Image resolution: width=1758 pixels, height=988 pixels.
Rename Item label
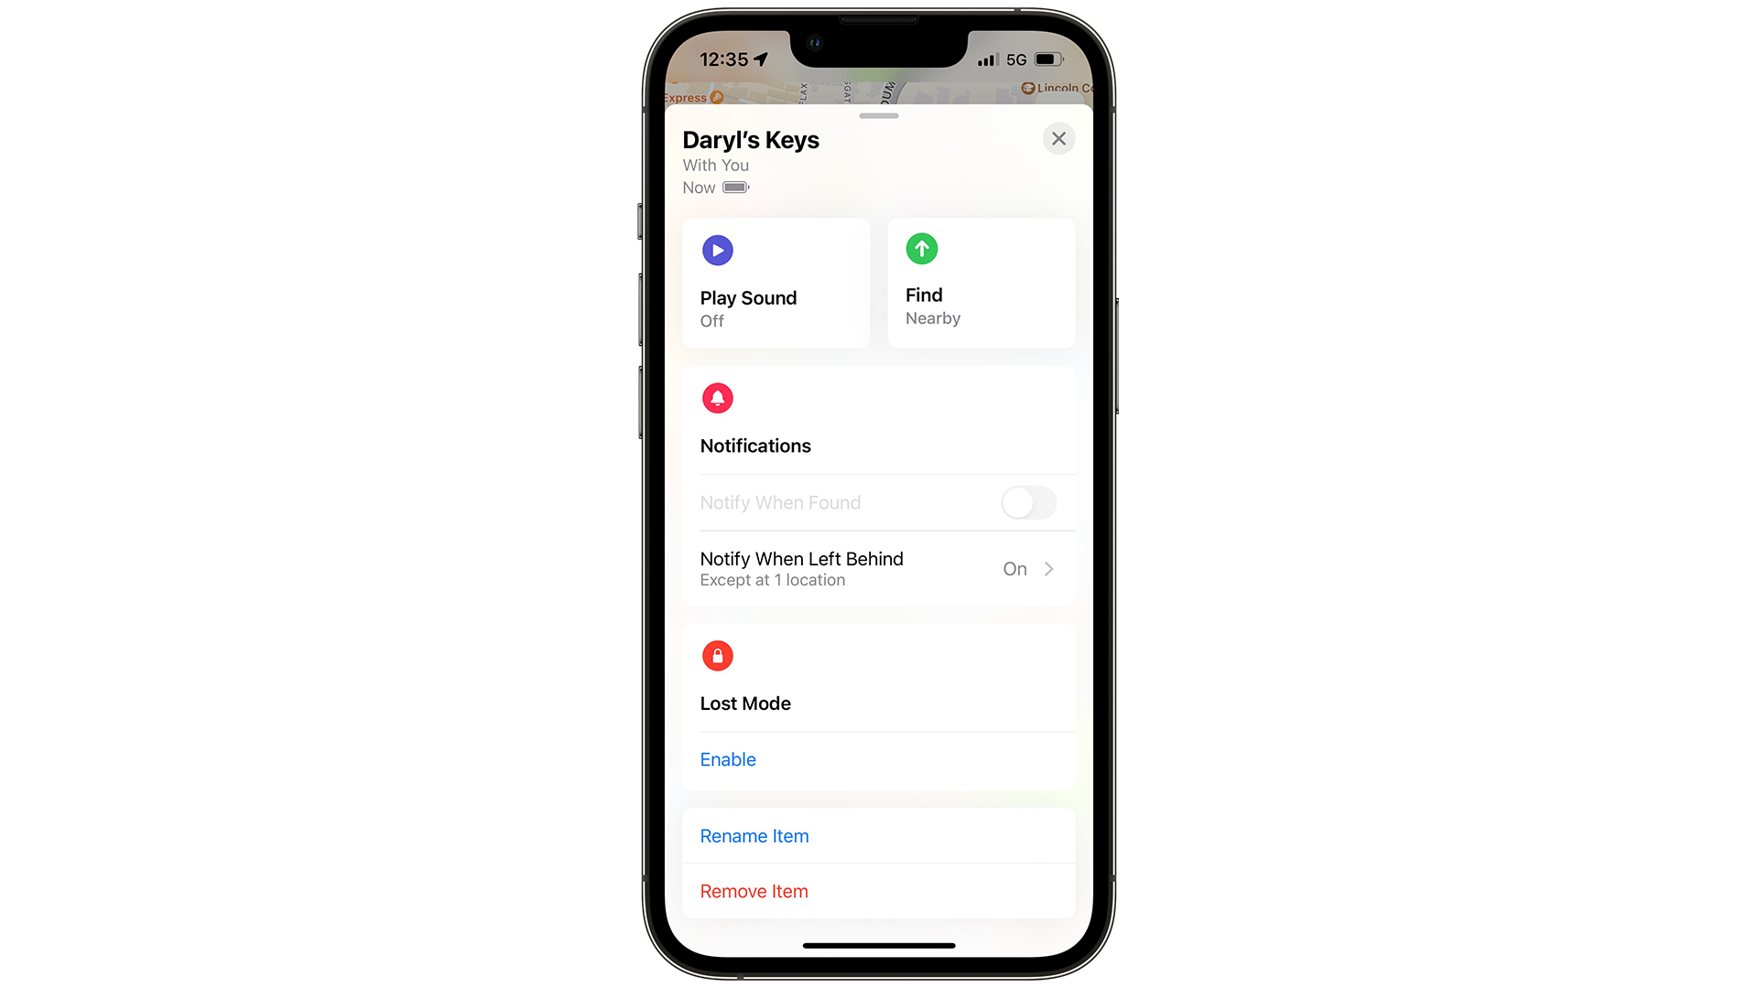(x=754, y=836)
